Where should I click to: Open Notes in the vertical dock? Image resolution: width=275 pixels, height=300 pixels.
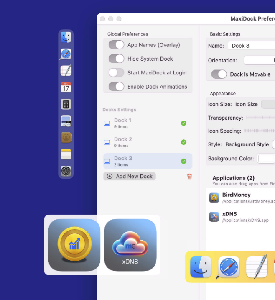[x=66, y=154]
